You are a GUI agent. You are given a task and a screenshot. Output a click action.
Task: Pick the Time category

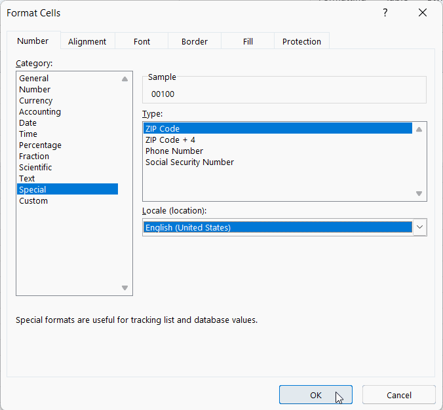[x=67, y=134]
